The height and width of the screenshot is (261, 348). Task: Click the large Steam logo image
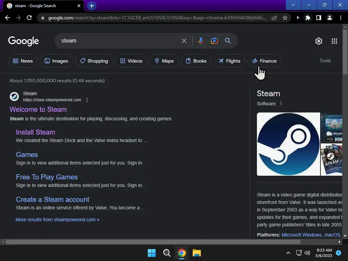[289, 144]
